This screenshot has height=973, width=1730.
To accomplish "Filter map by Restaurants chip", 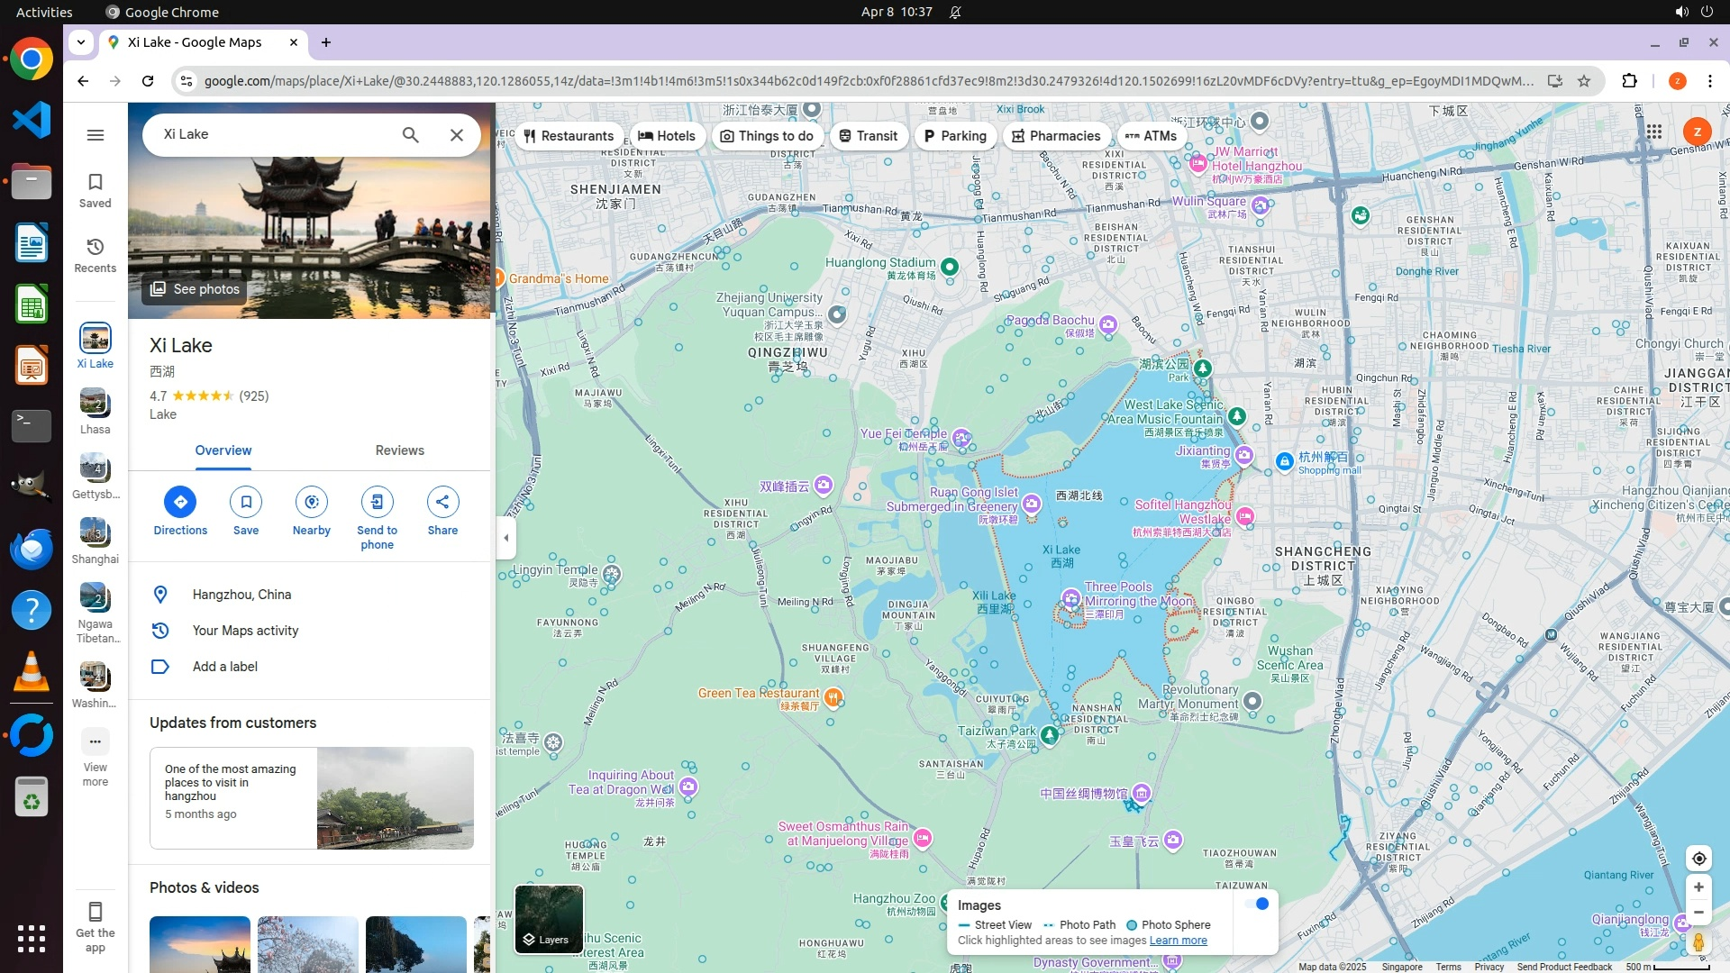I will point(569,136).
